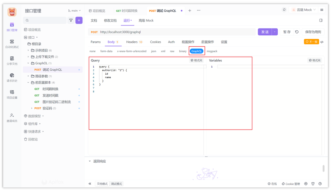Select the none body type

point(92,51)
